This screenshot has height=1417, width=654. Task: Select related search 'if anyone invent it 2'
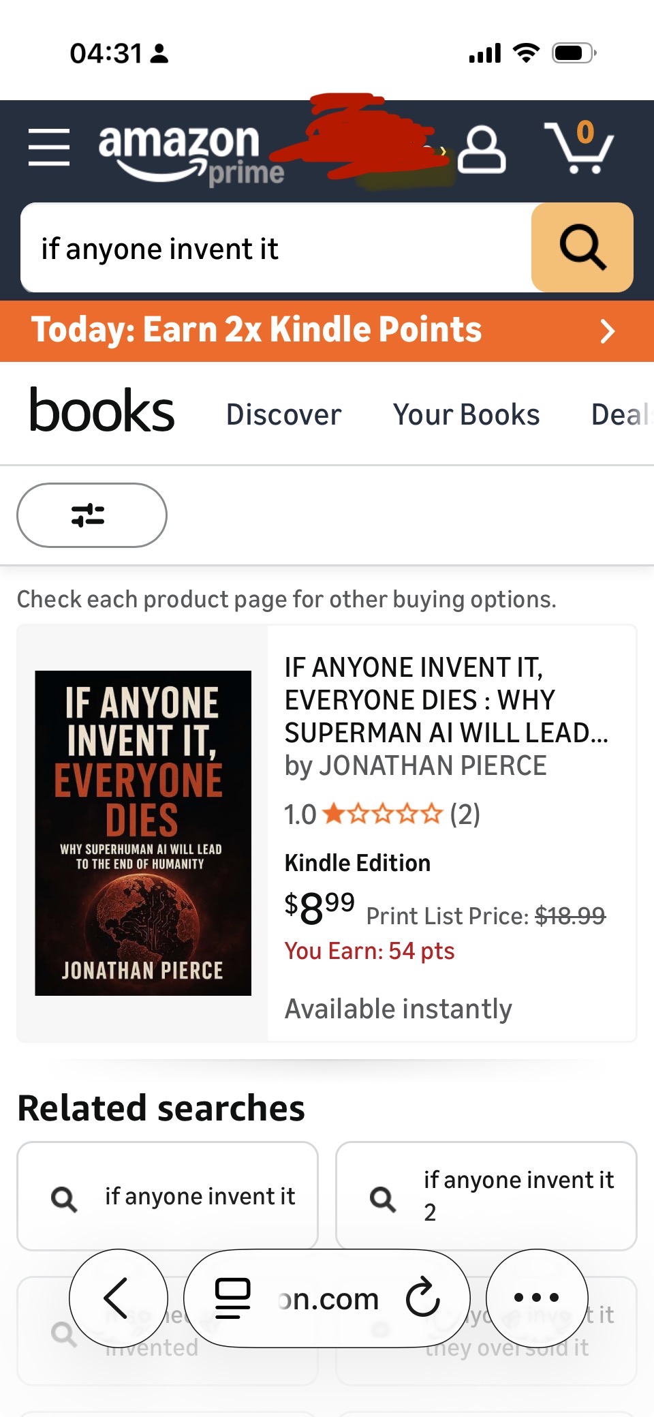(x=486, y=1196)
